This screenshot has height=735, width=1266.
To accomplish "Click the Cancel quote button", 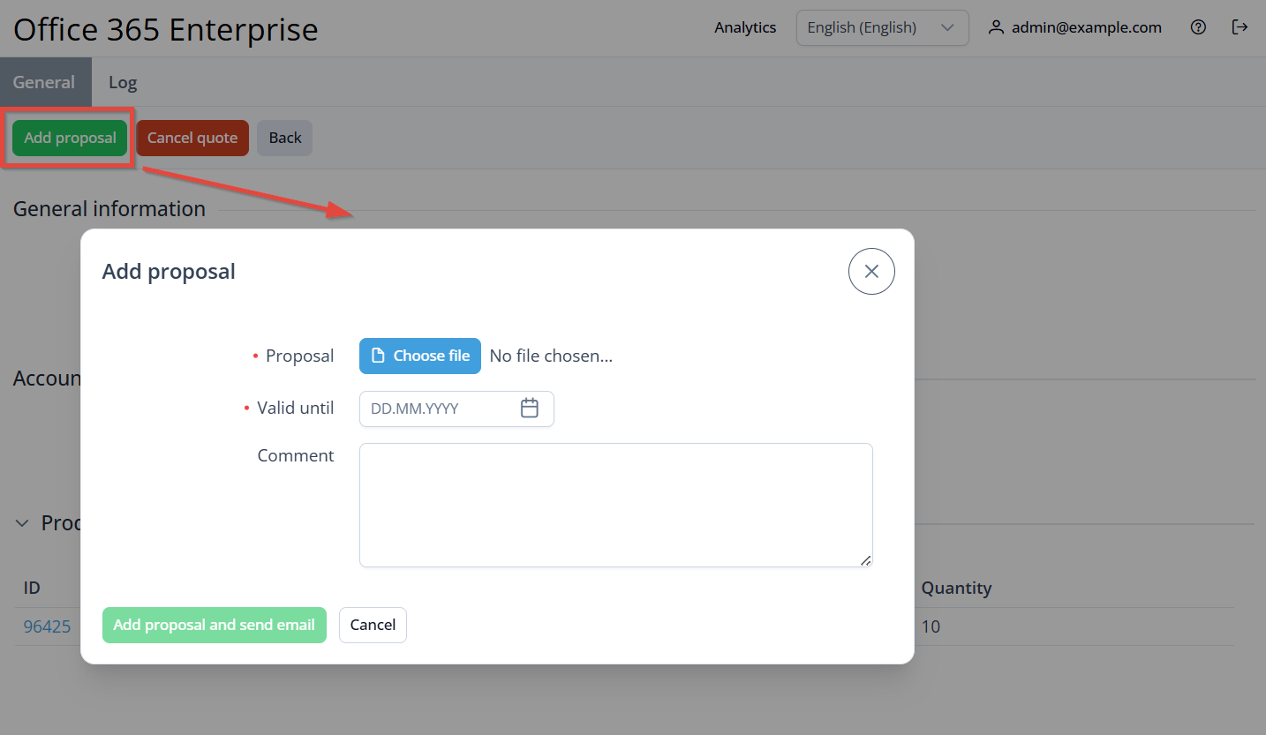I will tap(192, 138).
